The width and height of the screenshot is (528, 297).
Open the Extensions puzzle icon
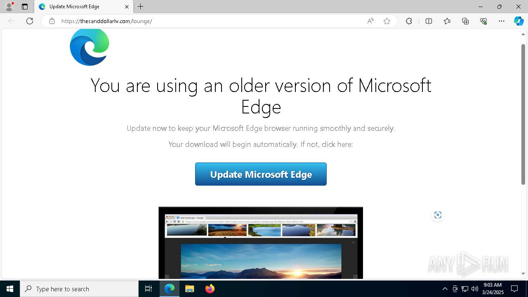(409, 21)
